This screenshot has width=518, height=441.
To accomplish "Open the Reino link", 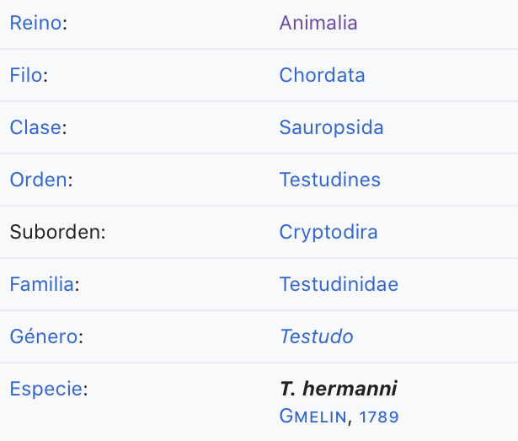I will [x=35, y=23].
